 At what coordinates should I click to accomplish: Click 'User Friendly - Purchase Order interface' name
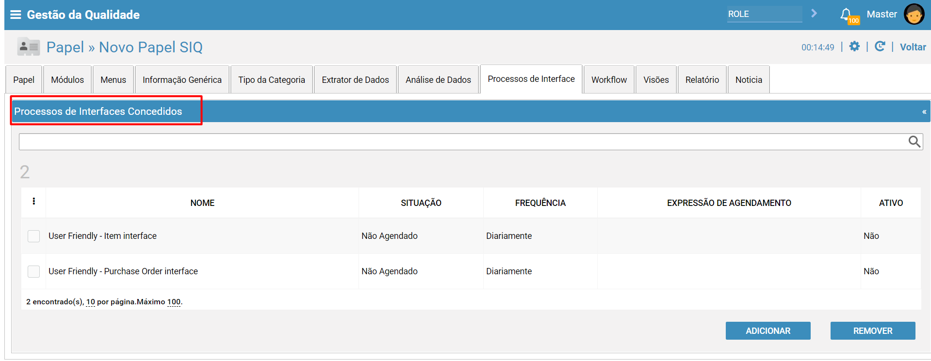[x=123, y=271]
